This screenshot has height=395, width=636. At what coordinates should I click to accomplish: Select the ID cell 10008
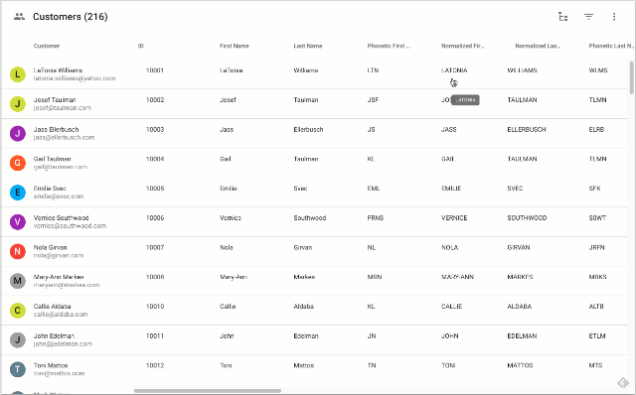coord(155,277)
